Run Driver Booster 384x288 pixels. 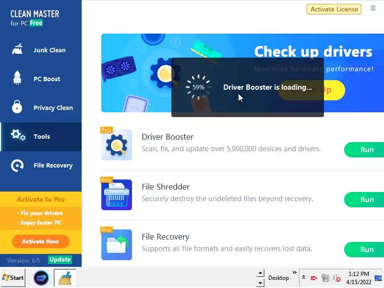(364, 150)
